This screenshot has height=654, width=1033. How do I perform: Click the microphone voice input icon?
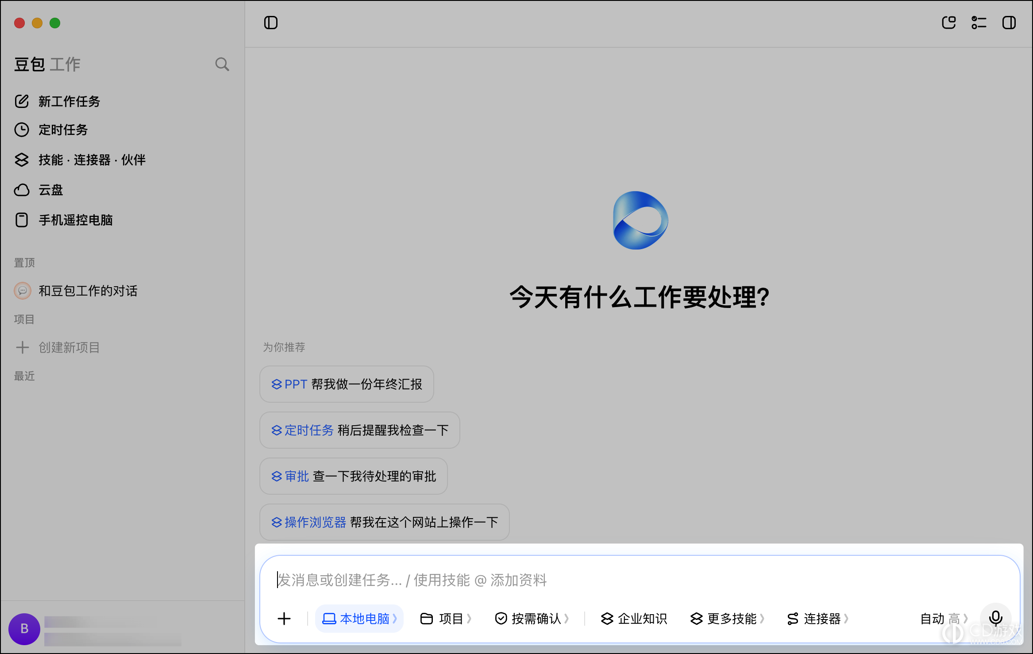coord(996,619)
